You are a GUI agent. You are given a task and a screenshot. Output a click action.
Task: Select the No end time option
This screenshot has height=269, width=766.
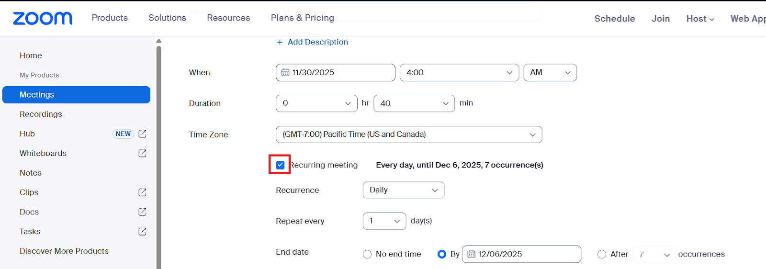367,254
